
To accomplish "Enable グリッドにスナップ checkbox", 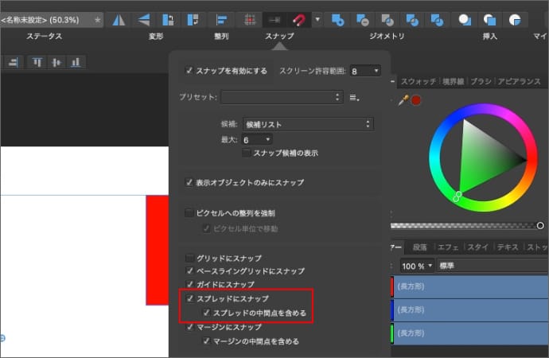I will coord(189,259).
